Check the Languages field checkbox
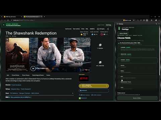The image size is (161, 120). (x=119, y=47)
